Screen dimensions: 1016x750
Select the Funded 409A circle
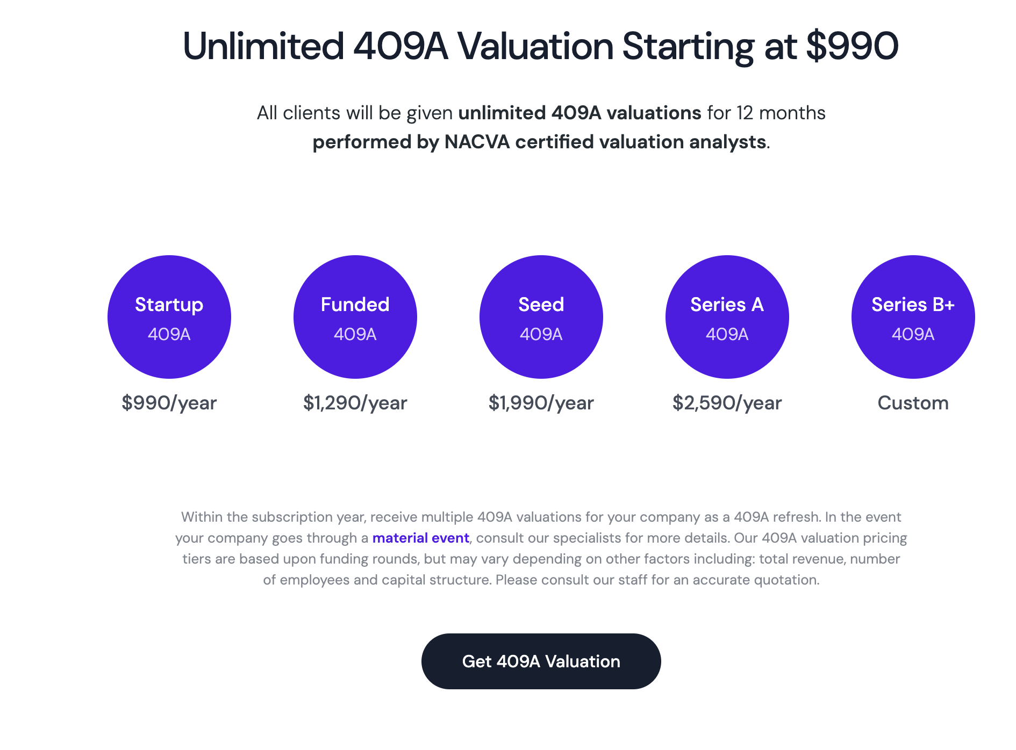pyautogui.click(x=355, y=317)
